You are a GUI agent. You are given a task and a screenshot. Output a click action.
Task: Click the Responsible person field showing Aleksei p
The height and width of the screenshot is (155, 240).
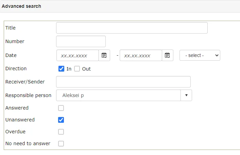(x=118, y=95)
